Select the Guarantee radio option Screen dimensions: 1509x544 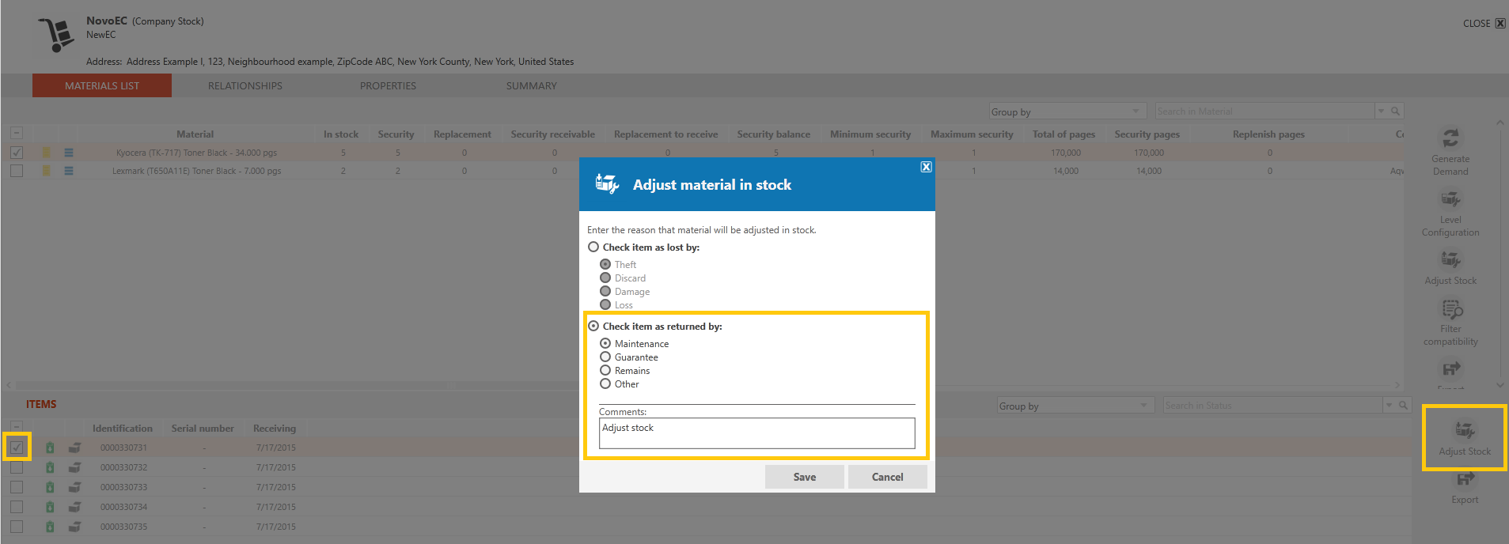click(605, 357)
